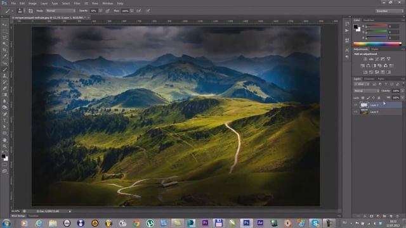Open the Brush Preset picker
The width and height of the screenshot is (406, 228).
coord(20,11)
